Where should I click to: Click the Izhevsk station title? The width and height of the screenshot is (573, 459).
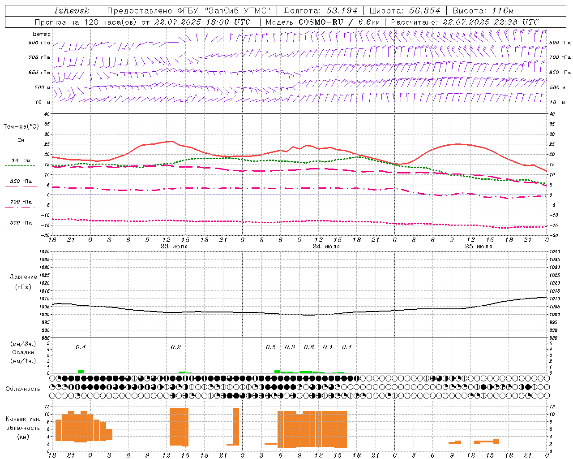pos(72,11)
